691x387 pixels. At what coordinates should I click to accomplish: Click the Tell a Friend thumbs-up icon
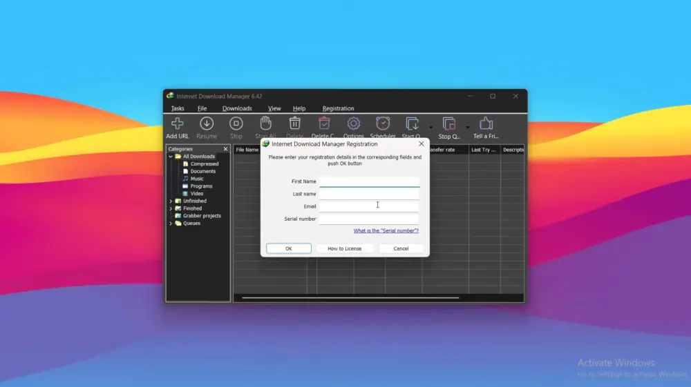tap(486, 124)
